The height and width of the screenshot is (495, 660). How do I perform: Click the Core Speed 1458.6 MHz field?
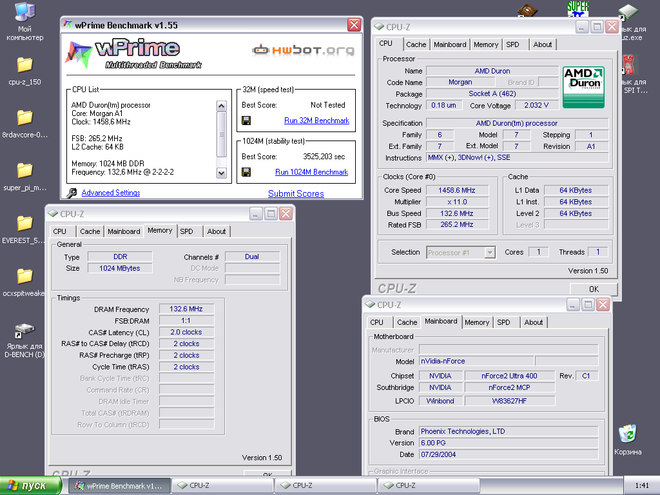point(457,190)
